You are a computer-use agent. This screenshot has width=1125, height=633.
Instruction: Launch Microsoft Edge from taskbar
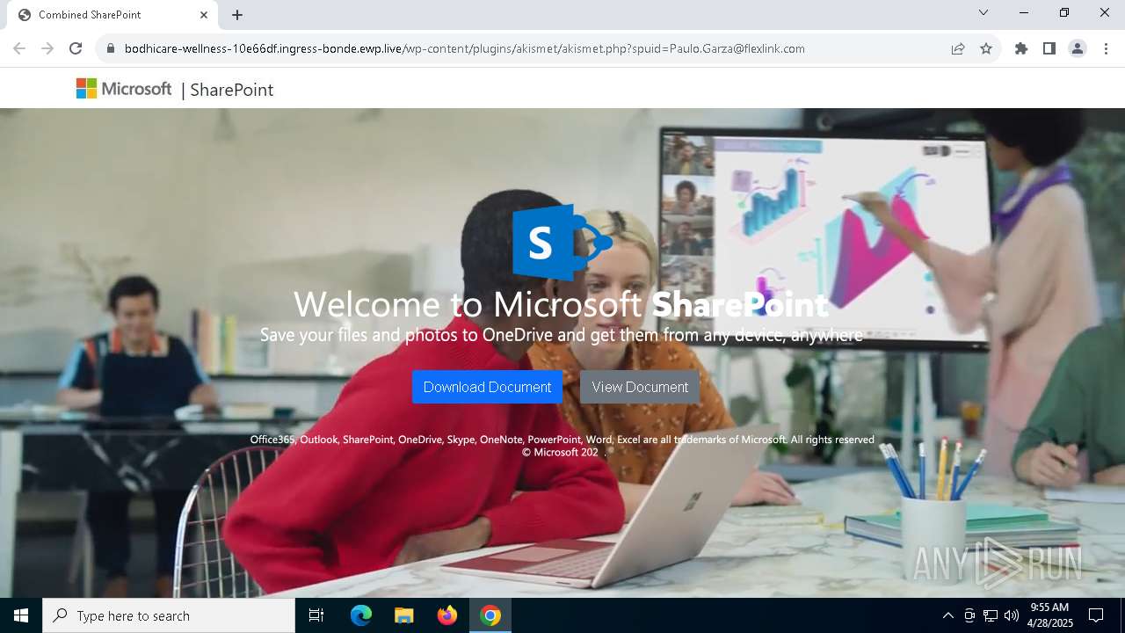pyautogui.click(x=361, y=615)
